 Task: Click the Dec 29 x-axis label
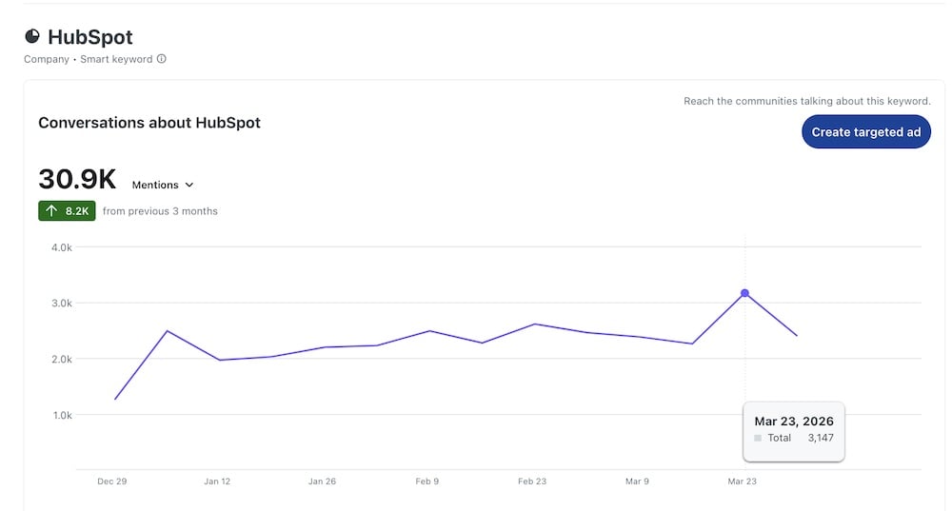pos(112,482)
